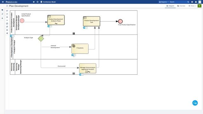Share the diagram from the toolbar
The height and width of the screenshot is (114, 203).
[x=7, y=33]
